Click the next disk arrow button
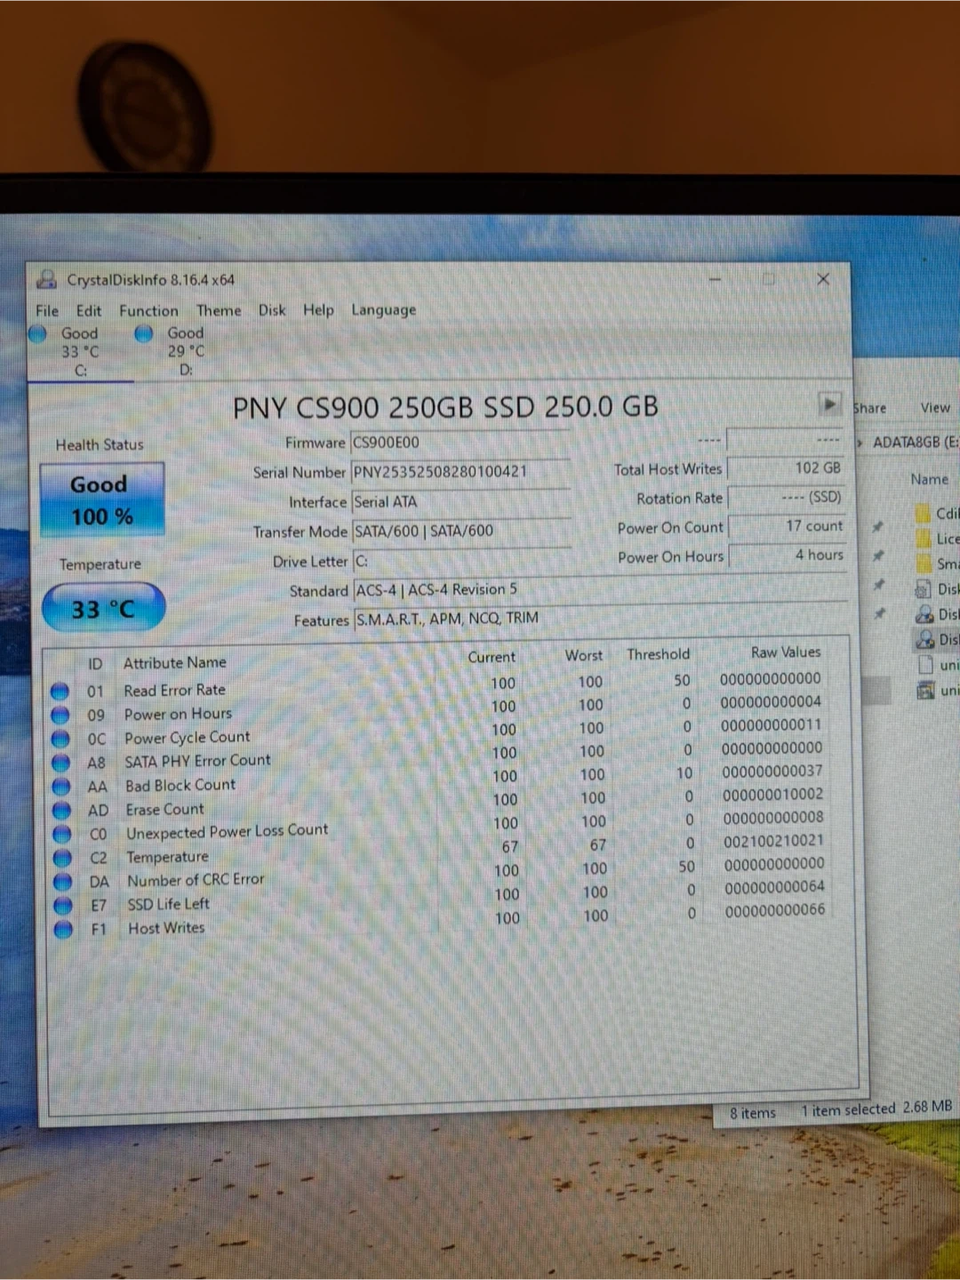The width and height of the screenshot is (960, 1280). click(x=828, y=404)
